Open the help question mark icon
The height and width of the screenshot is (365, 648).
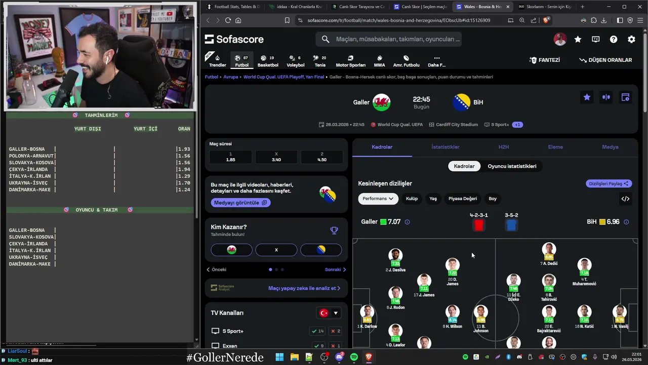point(614,39)
